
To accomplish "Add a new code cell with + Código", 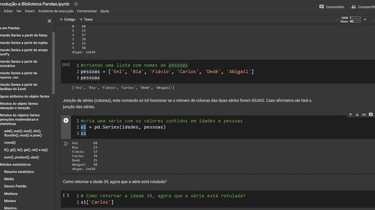I will (67, 19).
